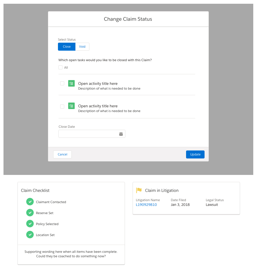This screenshot has height=269, width=257.
Task: Click the Policy Selected green checkmark
Action: click(30, 224)
